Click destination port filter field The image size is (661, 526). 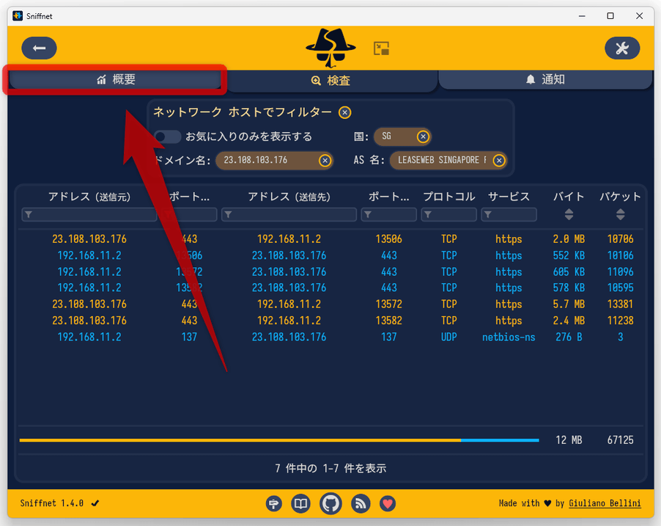click(388, 214)
